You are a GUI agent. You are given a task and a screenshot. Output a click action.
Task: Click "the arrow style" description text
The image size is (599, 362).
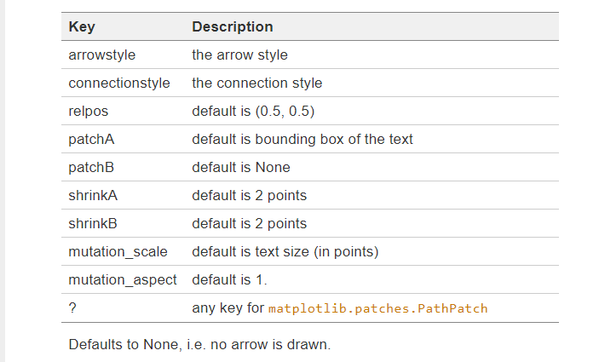click(x=239, y=55)
